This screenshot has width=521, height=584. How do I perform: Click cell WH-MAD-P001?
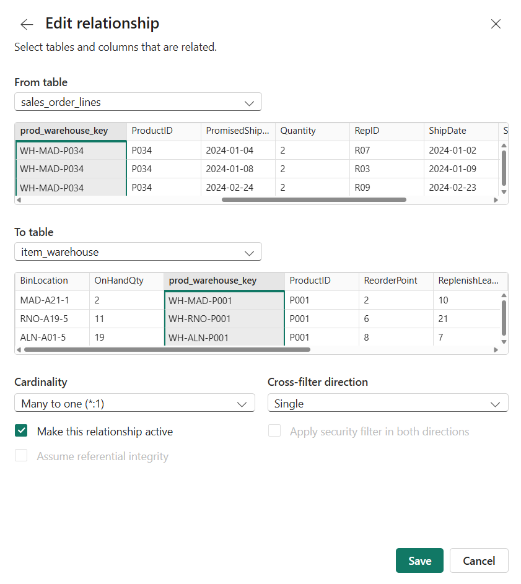pos(224,300)
